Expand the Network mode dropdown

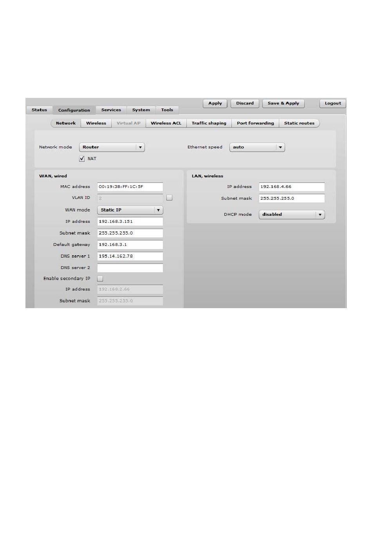tap(112, 147)
